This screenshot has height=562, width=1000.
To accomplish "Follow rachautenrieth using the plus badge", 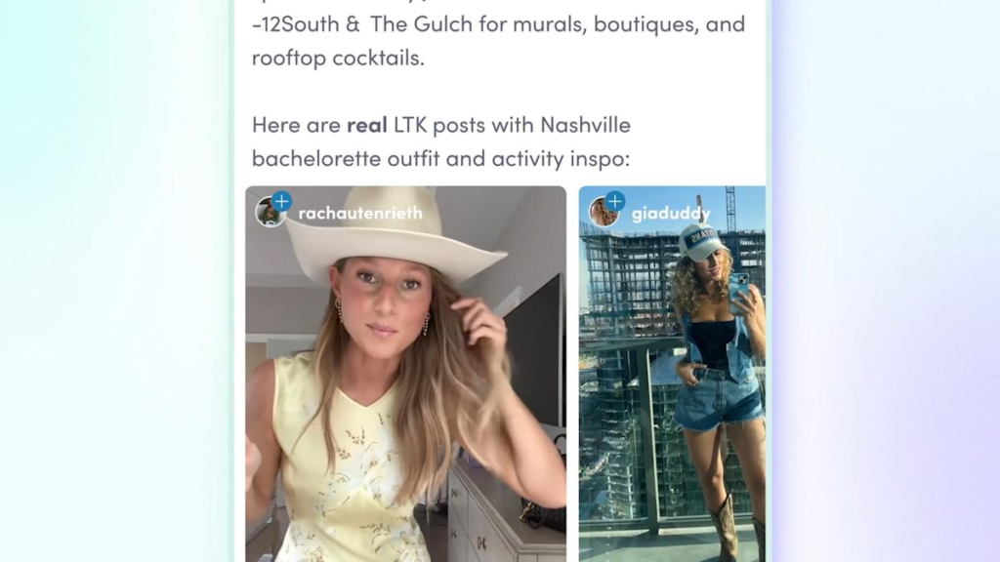I will pyautogui.click(x=281, y=201).
